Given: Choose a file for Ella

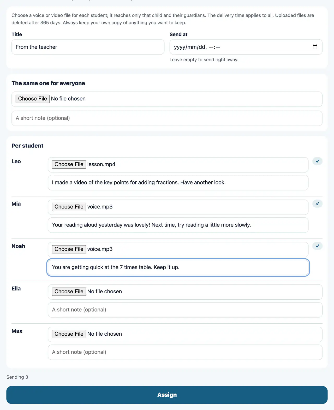Looking at the screenshot, I should (69, 292).
